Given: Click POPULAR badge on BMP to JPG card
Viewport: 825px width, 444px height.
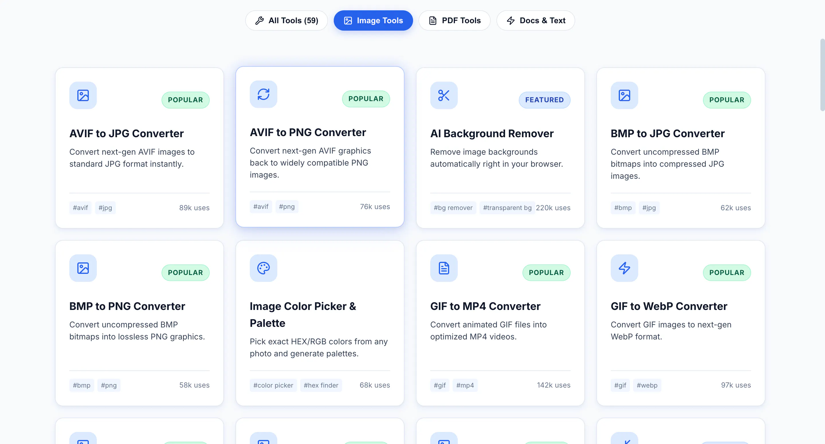Looking at the screenshot, I should (x=727, y=100).
